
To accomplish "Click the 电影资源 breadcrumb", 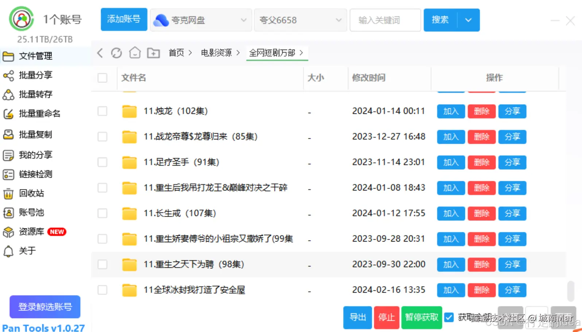I will coord(217,53).
